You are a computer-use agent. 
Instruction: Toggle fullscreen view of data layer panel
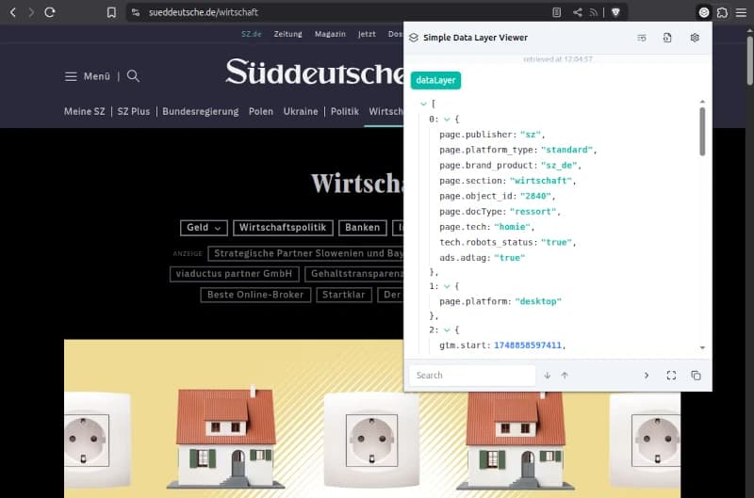point(671,376)
